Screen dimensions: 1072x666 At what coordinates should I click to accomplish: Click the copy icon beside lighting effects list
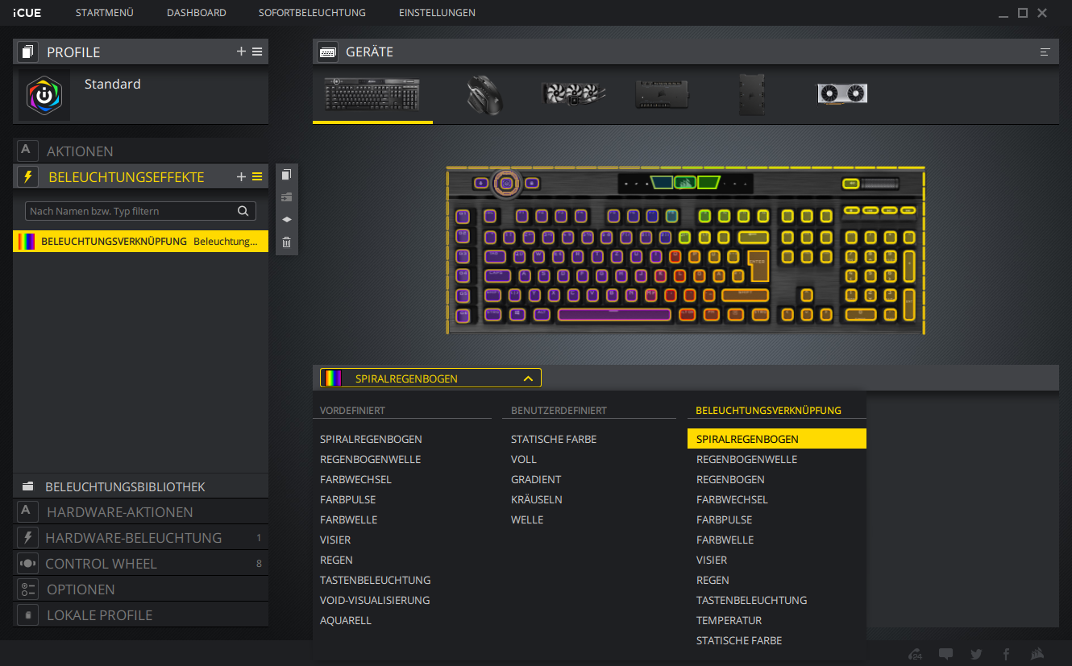tap(286, 175)
